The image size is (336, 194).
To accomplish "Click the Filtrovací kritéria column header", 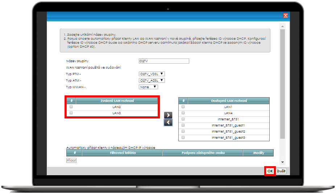I will [123, 153].
